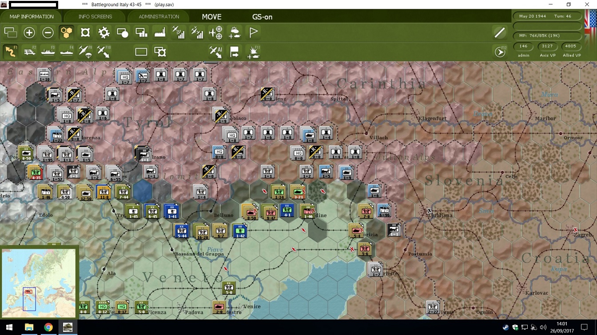Open Google Chrome from the taskbar

coord(48,327)
